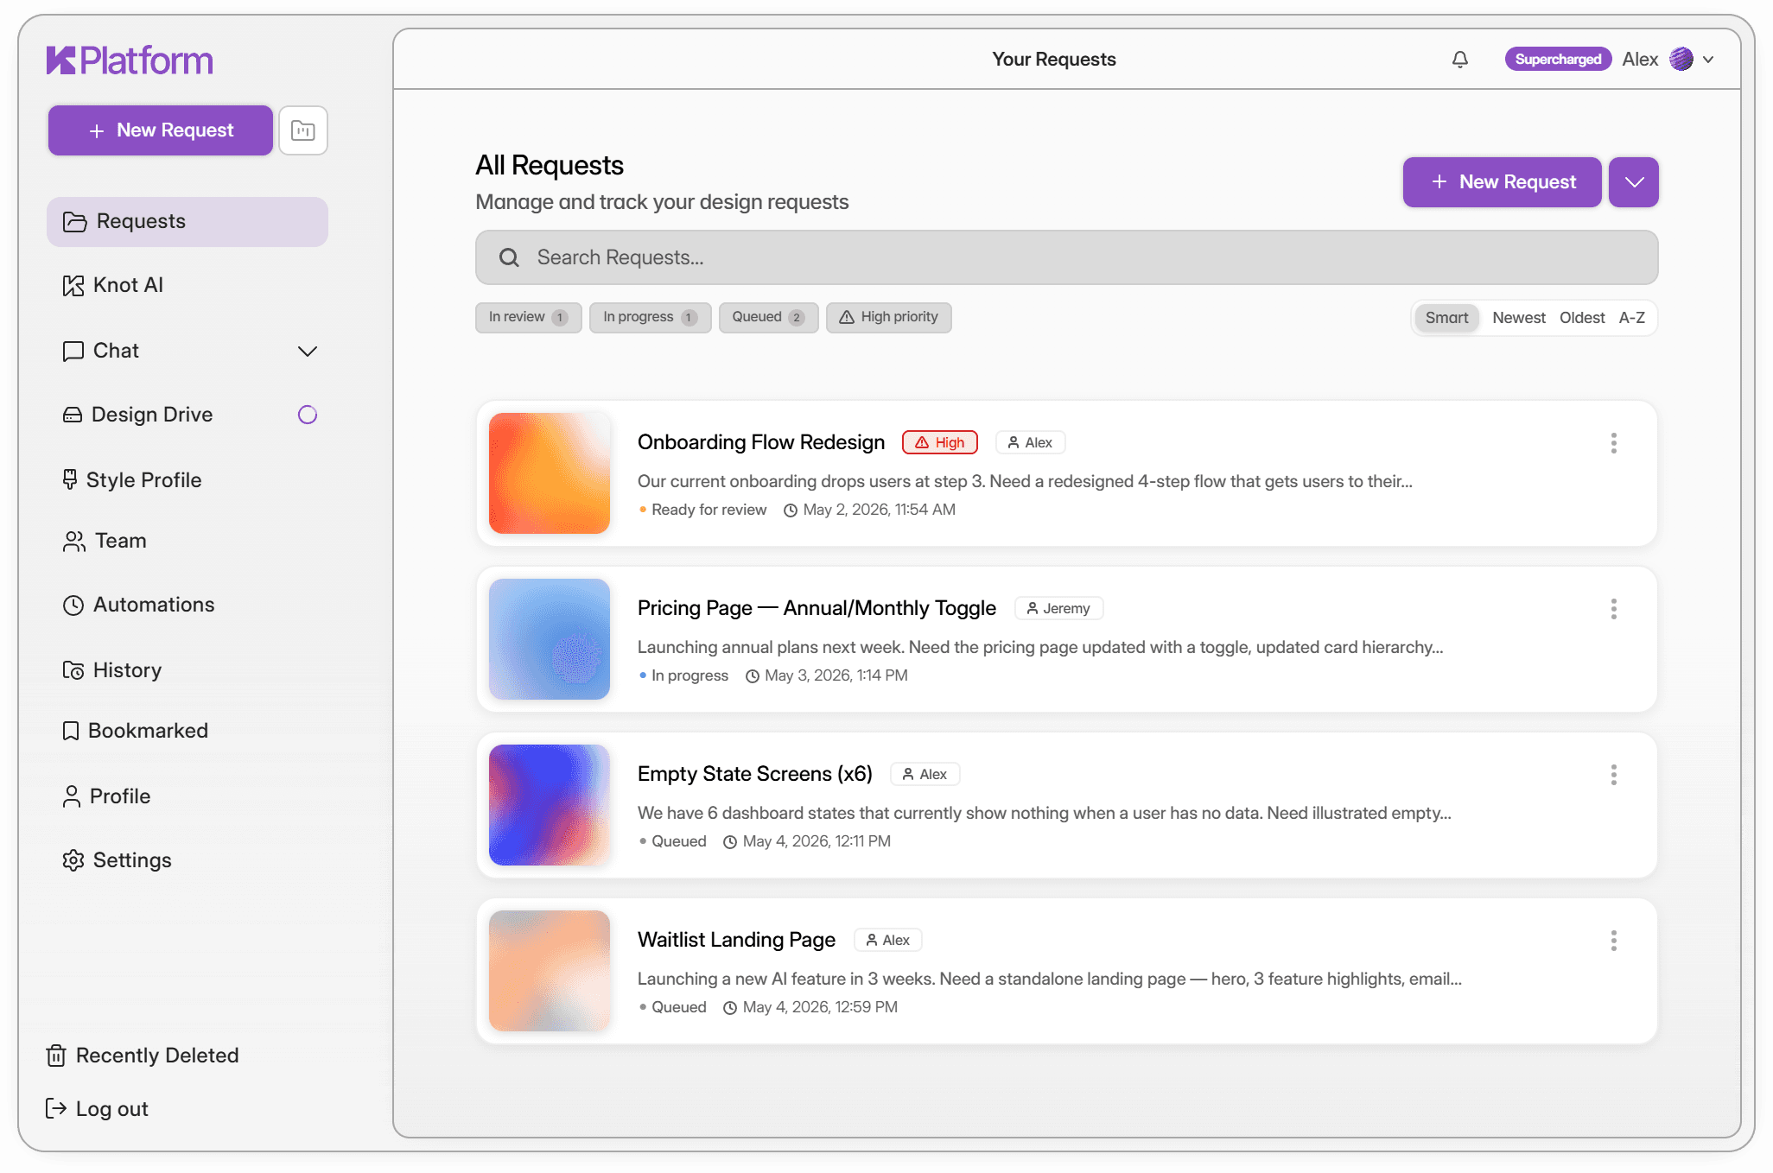The height and width of the screenshot is (1173, 1773).
Task: Open Waitlist Landing Page title
Action: point(736,940)
